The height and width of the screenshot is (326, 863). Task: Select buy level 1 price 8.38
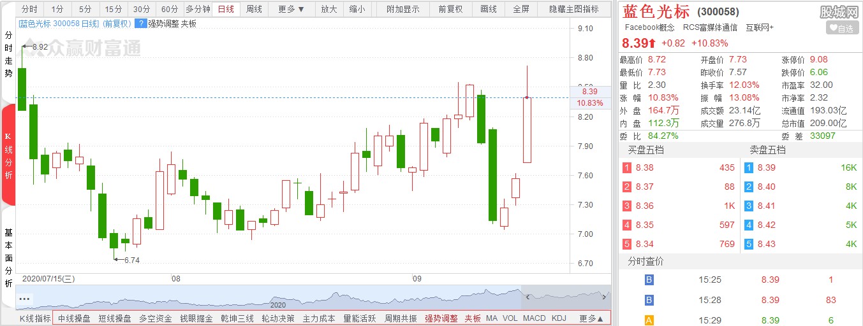(644, 167)
